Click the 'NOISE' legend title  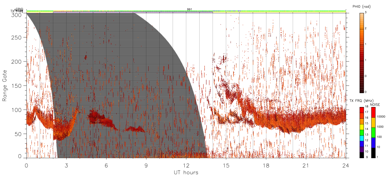(x=375, y=104)
